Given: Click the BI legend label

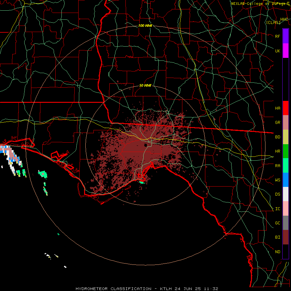Looking at the screenshot, I should (277, 237).
